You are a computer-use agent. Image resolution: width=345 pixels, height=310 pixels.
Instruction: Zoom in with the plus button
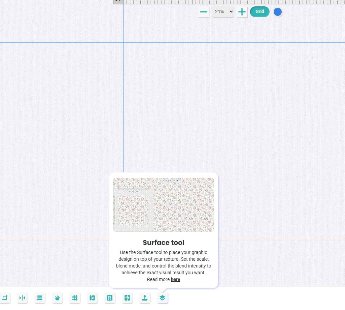(x=242, y=12)
